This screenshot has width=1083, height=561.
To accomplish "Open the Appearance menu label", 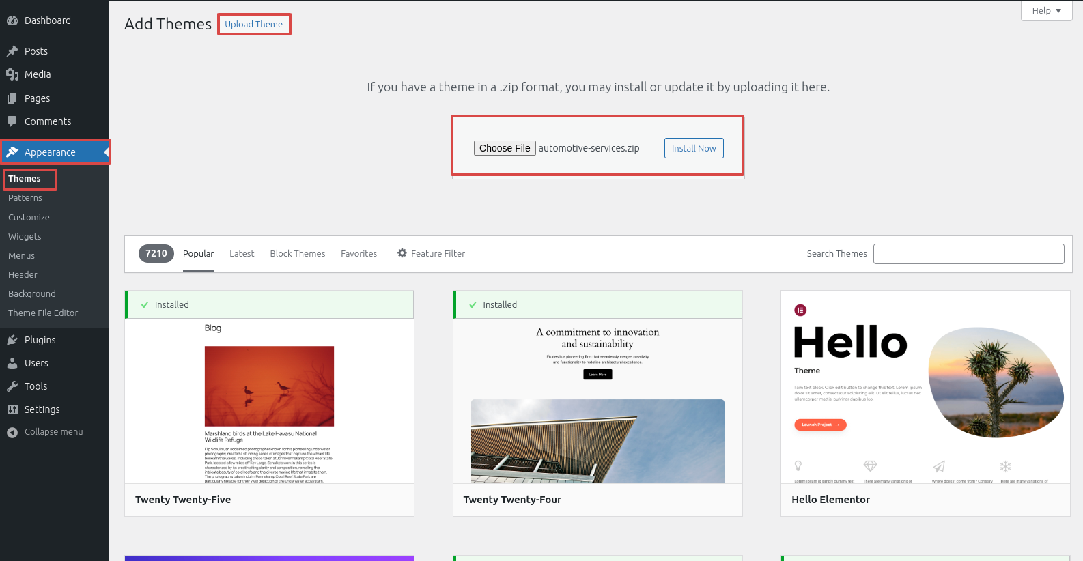I will [x=50, y=152].
